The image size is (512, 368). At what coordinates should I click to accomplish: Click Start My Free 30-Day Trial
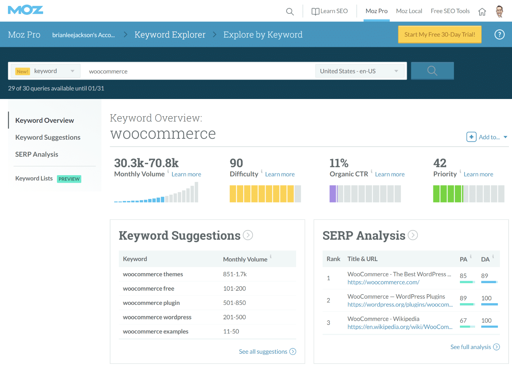click(440, 34)
